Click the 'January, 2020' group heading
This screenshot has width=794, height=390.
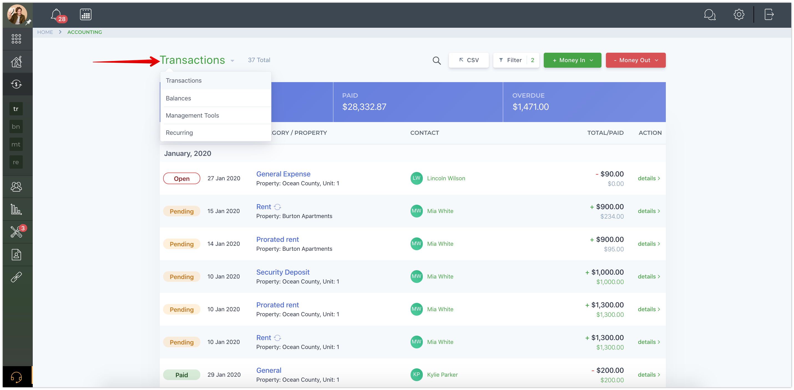click(x=188, y=154)
